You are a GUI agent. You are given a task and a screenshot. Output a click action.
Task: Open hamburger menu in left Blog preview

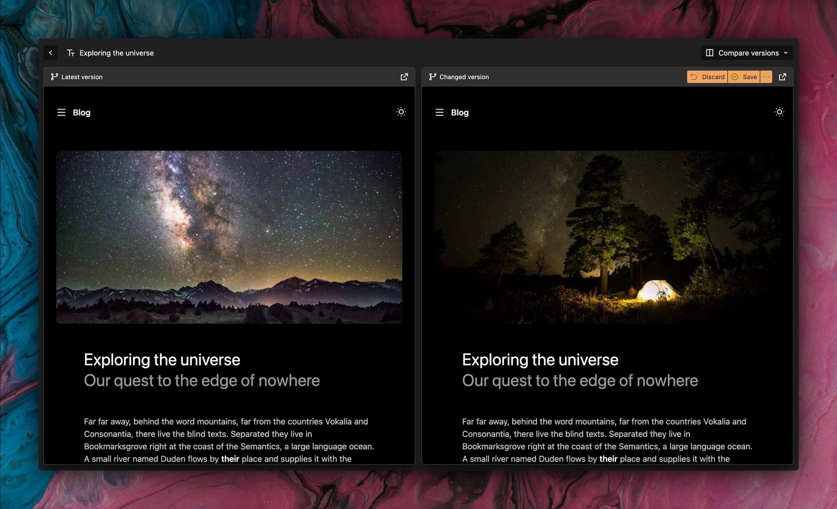pyautogui.click(x=61, y=113)
